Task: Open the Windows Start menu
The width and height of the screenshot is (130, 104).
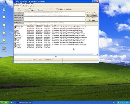Action: pos(5,102)
